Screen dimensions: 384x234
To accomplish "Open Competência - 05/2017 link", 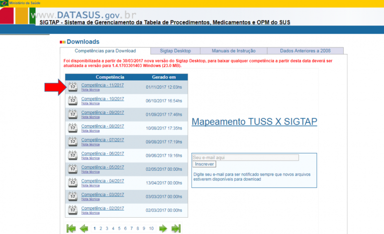I will (x=103, y=167).
